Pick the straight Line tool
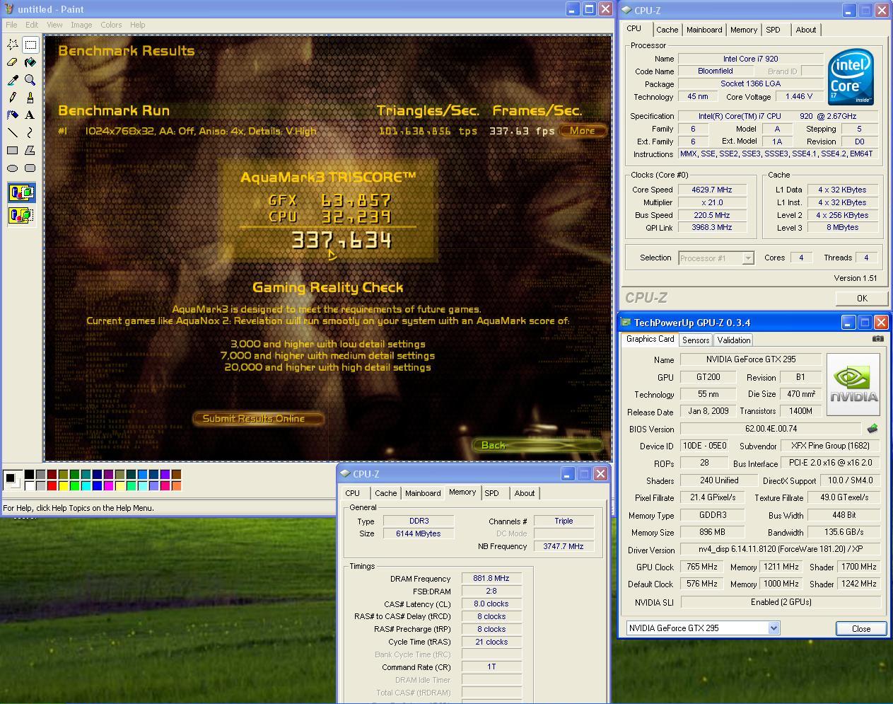This screenshot has height=704, width=893. click(x=13, y=132)
